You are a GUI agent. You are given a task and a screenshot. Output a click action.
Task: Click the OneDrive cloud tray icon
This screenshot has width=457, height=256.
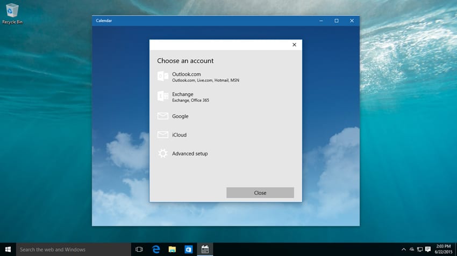tap(411, 250)
